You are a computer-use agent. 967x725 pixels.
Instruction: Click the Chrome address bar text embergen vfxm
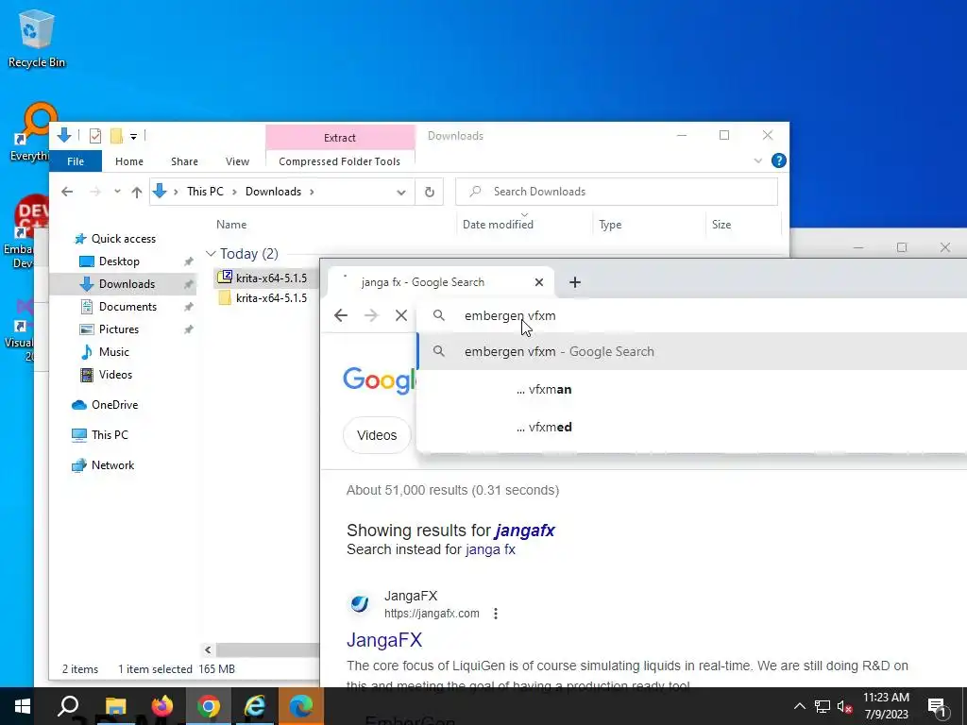pos(510,315)
